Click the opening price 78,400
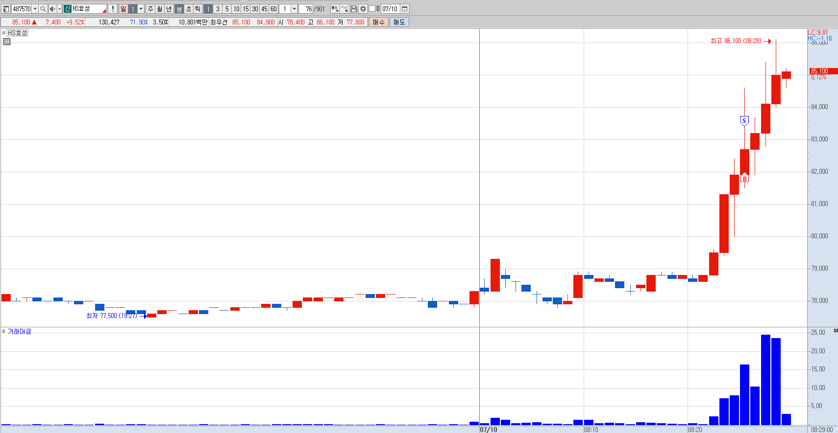 pos(296,22)
